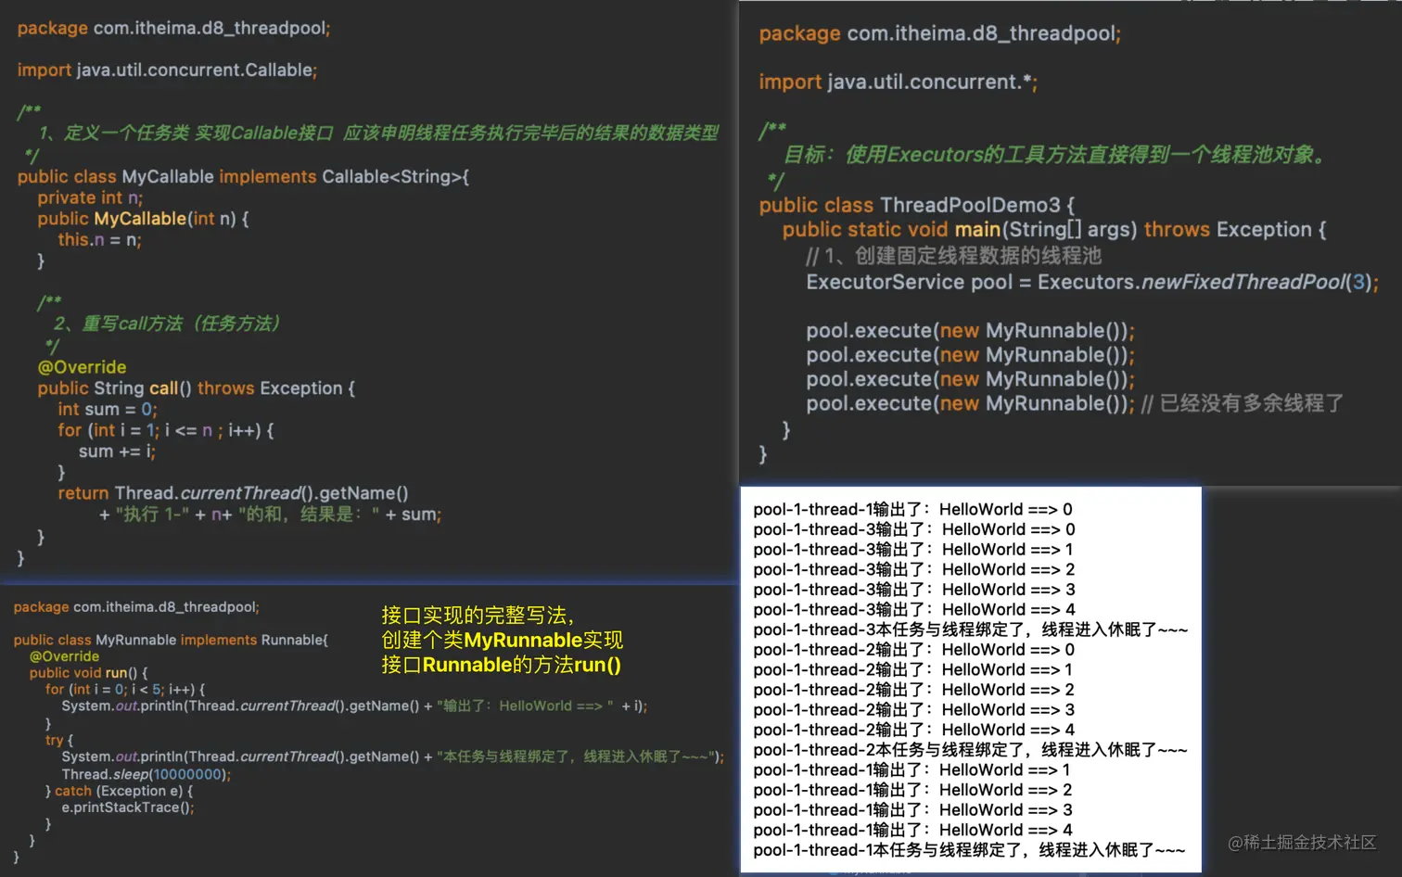
Task: Click the 'e.printStackTrace();' statement
Action: point(128,807)
